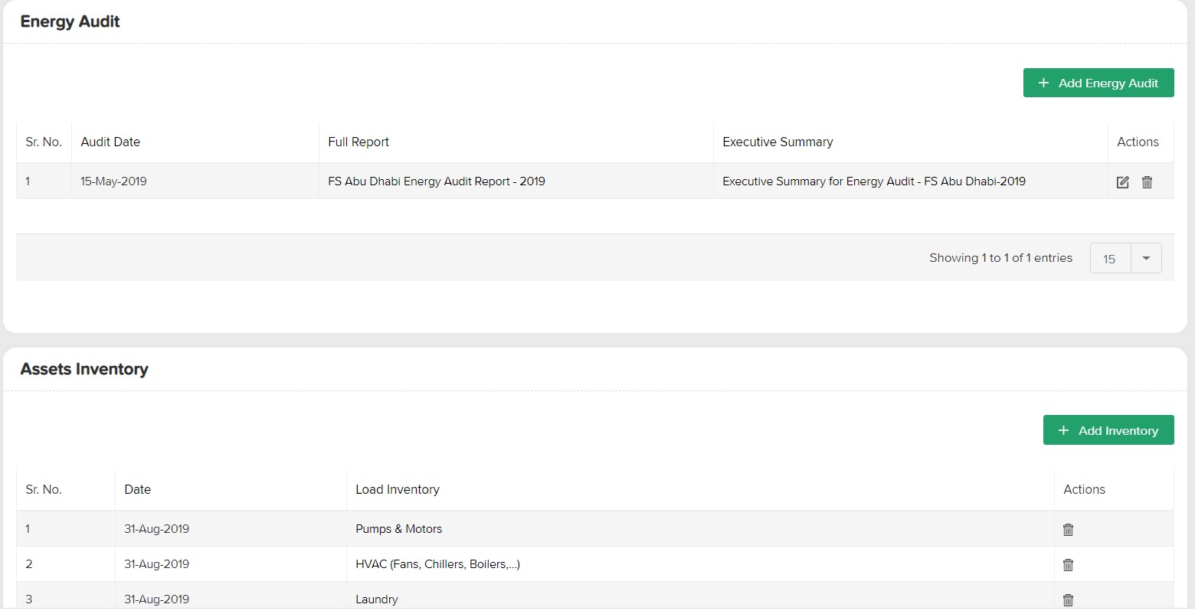Edit the 15-May-2019 energy audit entry
Image resolution: width=1195 pixels, height=614 pixels.
click(1122, 182)
